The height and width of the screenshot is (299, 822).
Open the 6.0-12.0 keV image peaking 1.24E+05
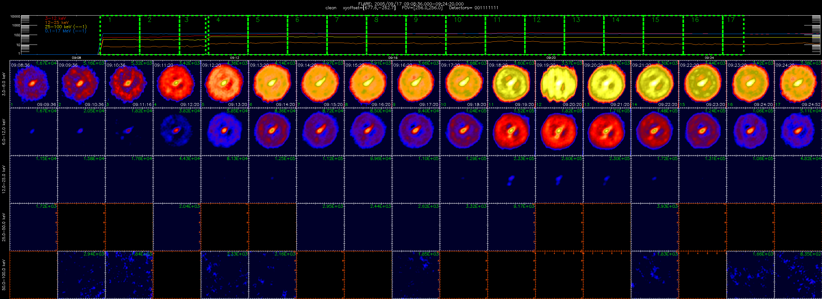coord(703,132)
